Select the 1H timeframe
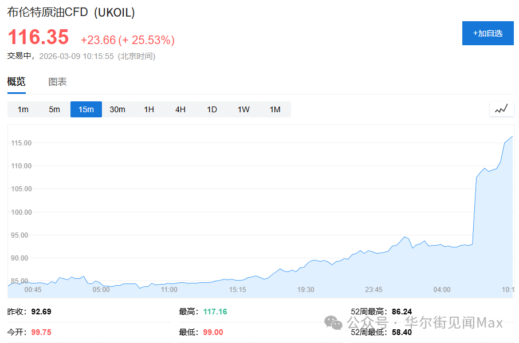Viewport: 519px width, 343px height. [x=148, y=109]
